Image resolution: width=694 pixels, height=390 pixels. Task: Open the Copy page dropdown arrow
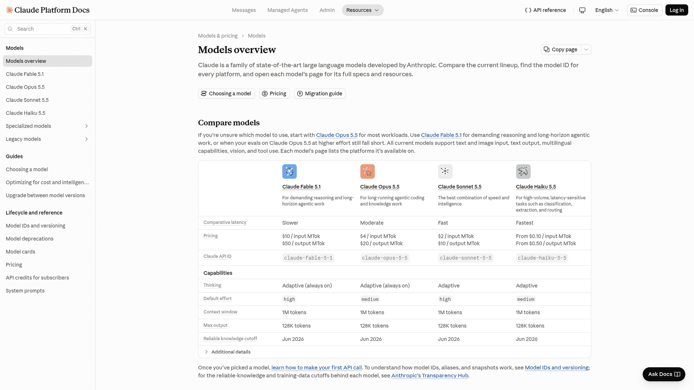pos(586,50)
